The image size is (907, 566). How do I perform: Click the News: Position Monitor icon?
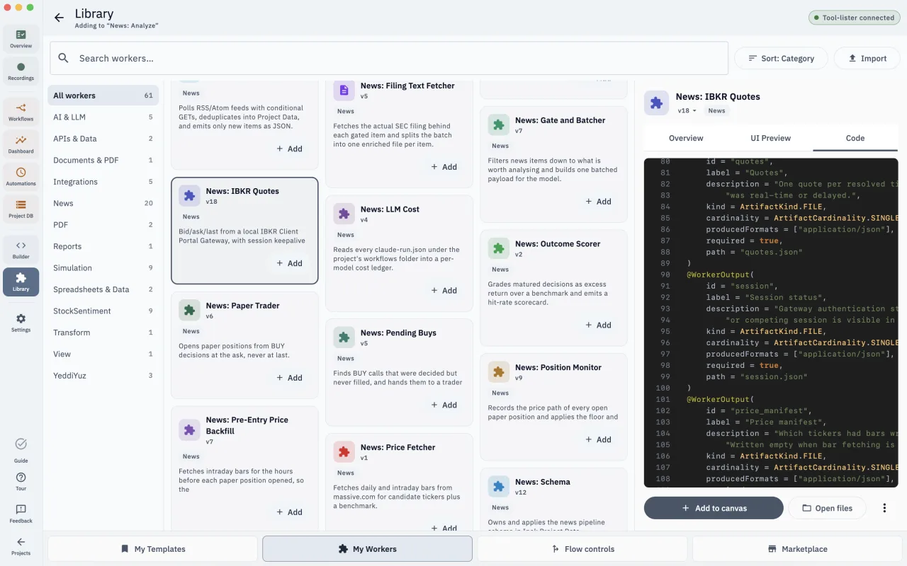pos(498,371)
